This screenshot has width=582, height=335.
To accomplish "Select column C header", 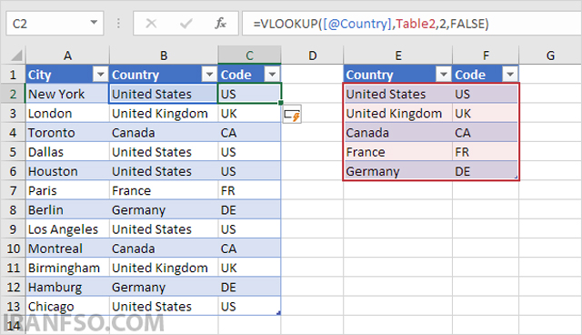I will [249, 56].
